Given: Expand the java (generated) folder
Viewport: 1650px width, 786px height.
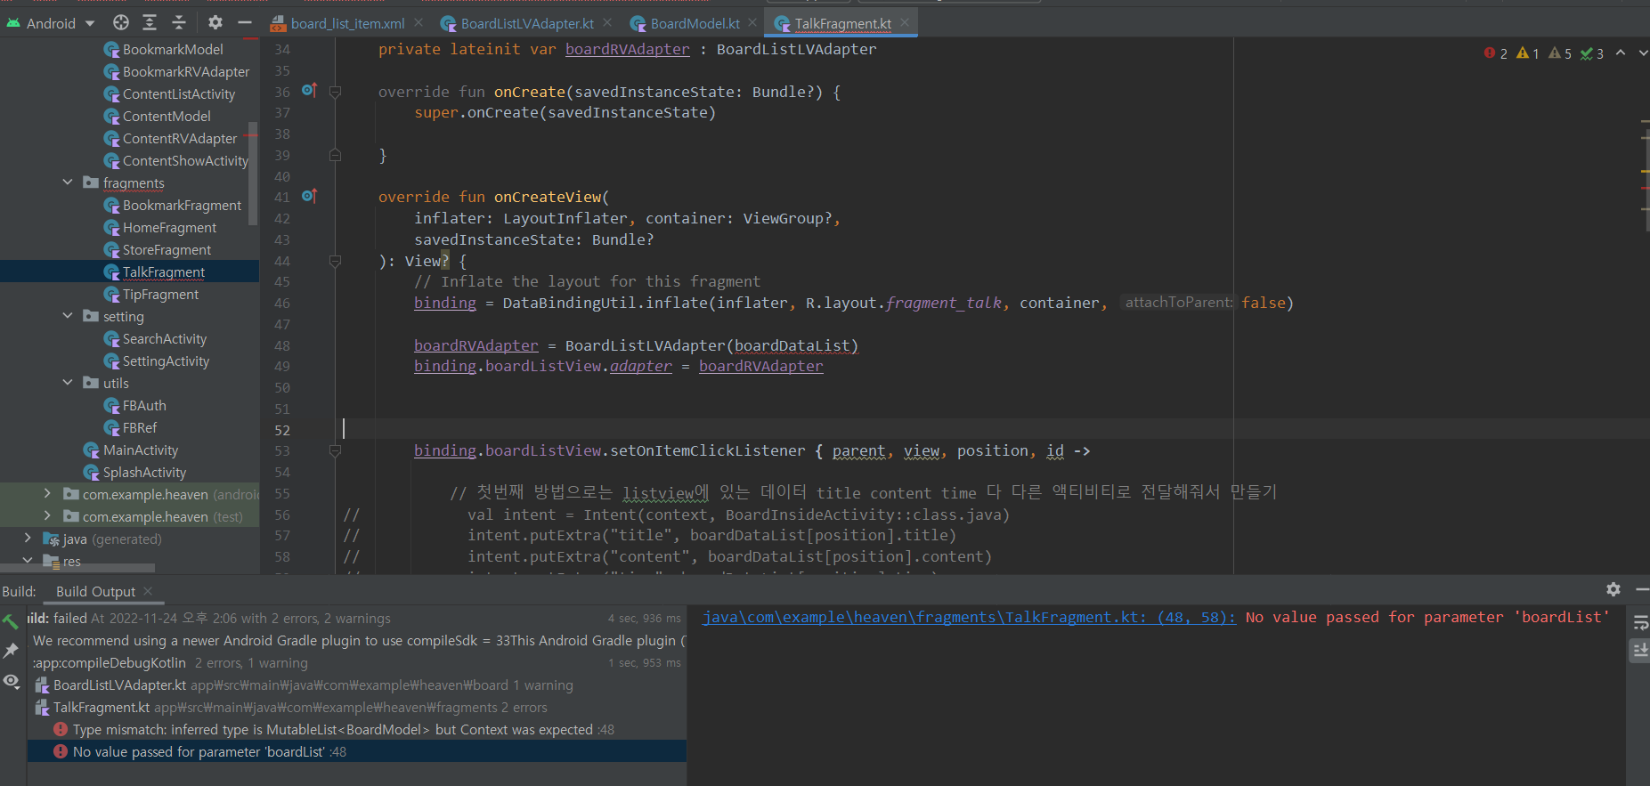Looking at the screenshot, I should (28, 538).
